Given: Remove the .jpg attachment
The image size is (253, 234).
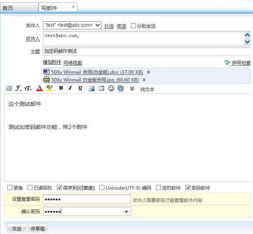Looking at the screenshot, I should click(x=144, y=80).
